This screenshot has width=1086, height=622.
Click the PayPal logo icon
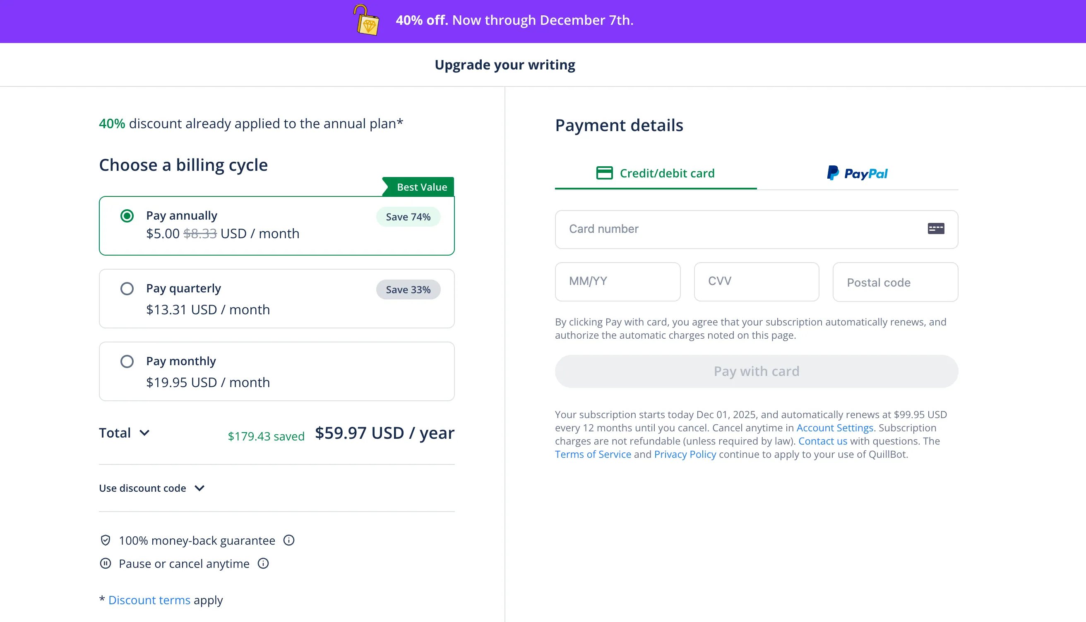833,173
